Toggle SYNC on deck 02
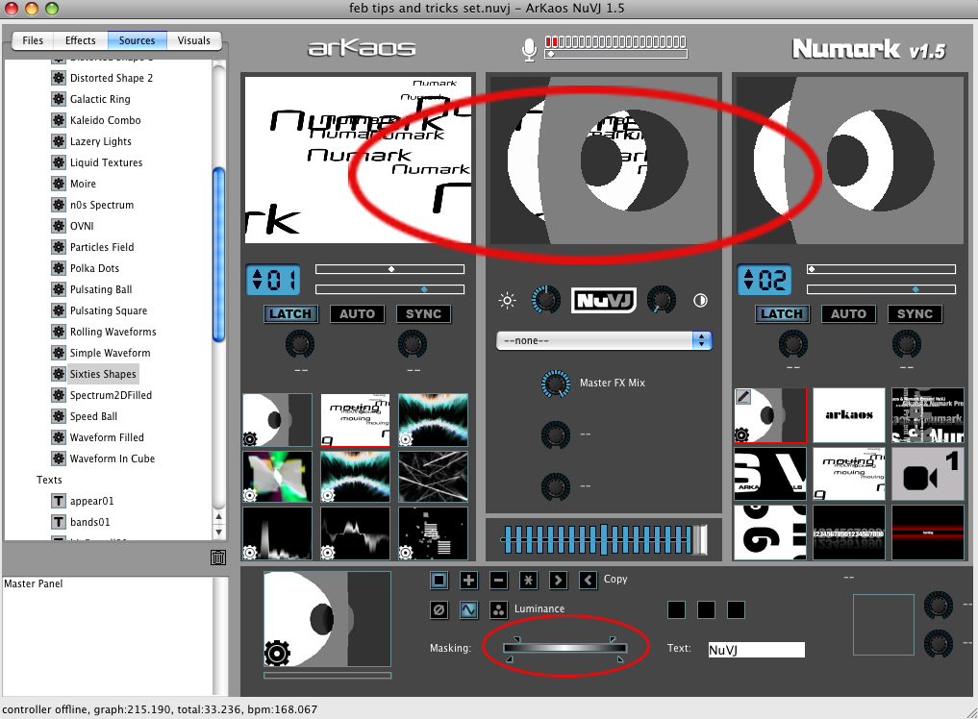Viewport: 978px width, 719px height. coord(915,314)
